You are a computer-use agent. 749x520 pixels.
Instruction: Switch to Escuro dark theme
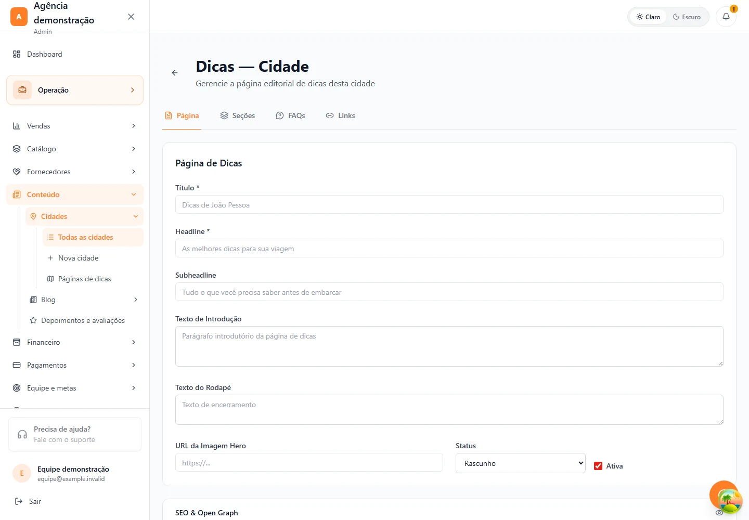pyautogui.click(x=687, y=17)
